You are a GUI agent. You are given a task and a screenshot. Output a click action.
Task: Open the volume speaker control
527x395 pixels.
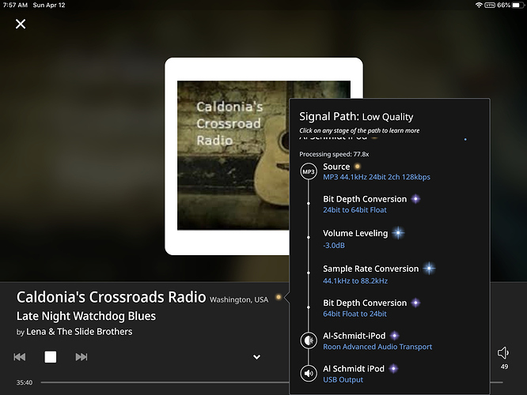503,352
